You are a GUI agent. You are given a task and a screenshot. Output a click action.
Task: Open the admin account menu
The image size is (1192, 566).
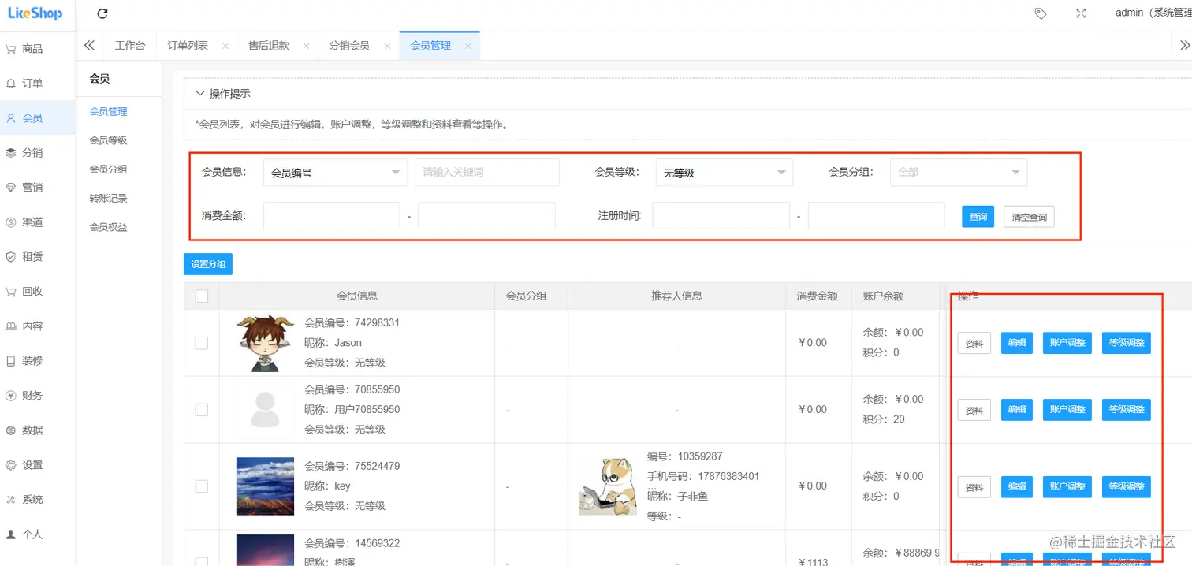1153,13
